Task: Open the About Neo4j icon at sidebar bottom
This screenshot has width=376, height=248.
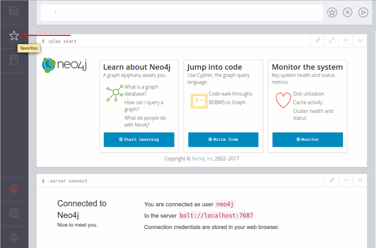Action: pos(14,237)
